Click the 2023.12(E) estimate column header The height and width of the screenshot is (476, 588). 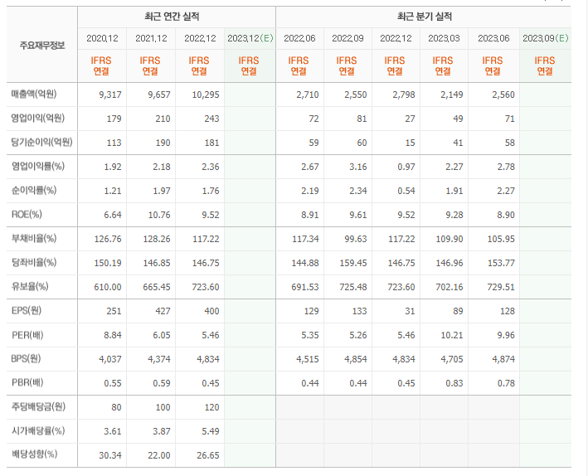pyautogui.click(x=250, y=38)
